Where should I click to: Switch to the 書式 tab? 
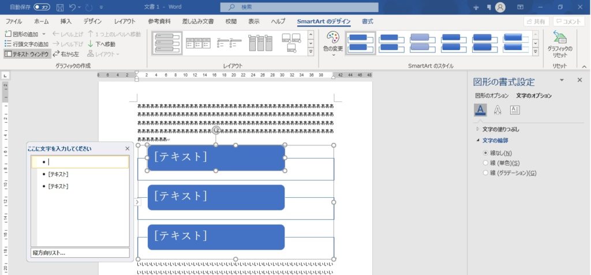pos(367,21)
